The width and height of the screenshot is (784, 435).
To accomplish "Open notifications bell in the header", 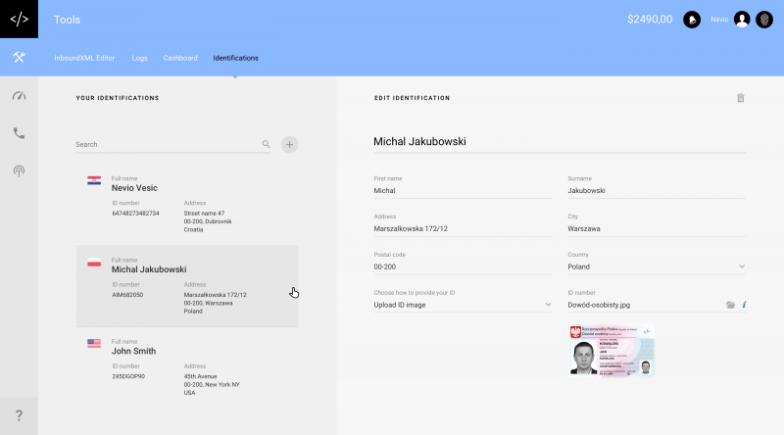I will tap(692, 20).
